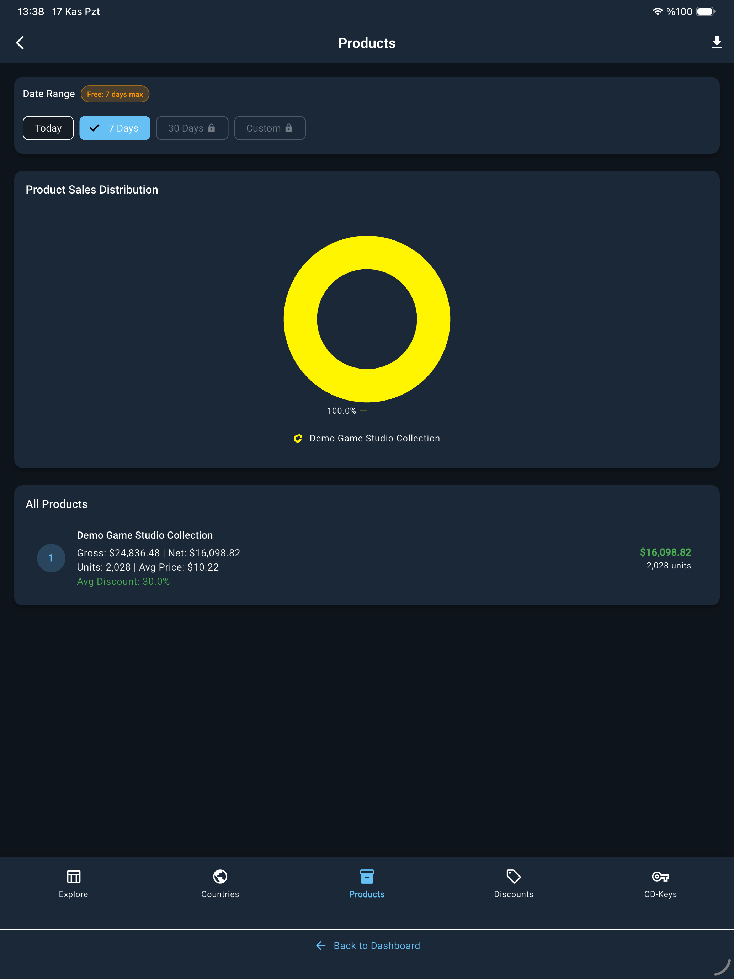
Task: Choose the 7 Days range chip
Action: pyautogui.click(x=115, y=128)
